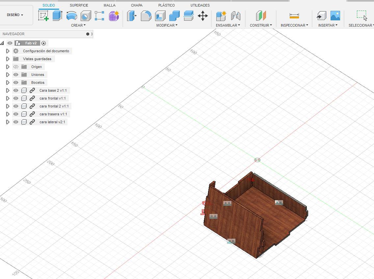The height and width of the screenshot is (279, 374).
Task: Toggle visibility of Fab v2 root component
Action: click(10, 43)
